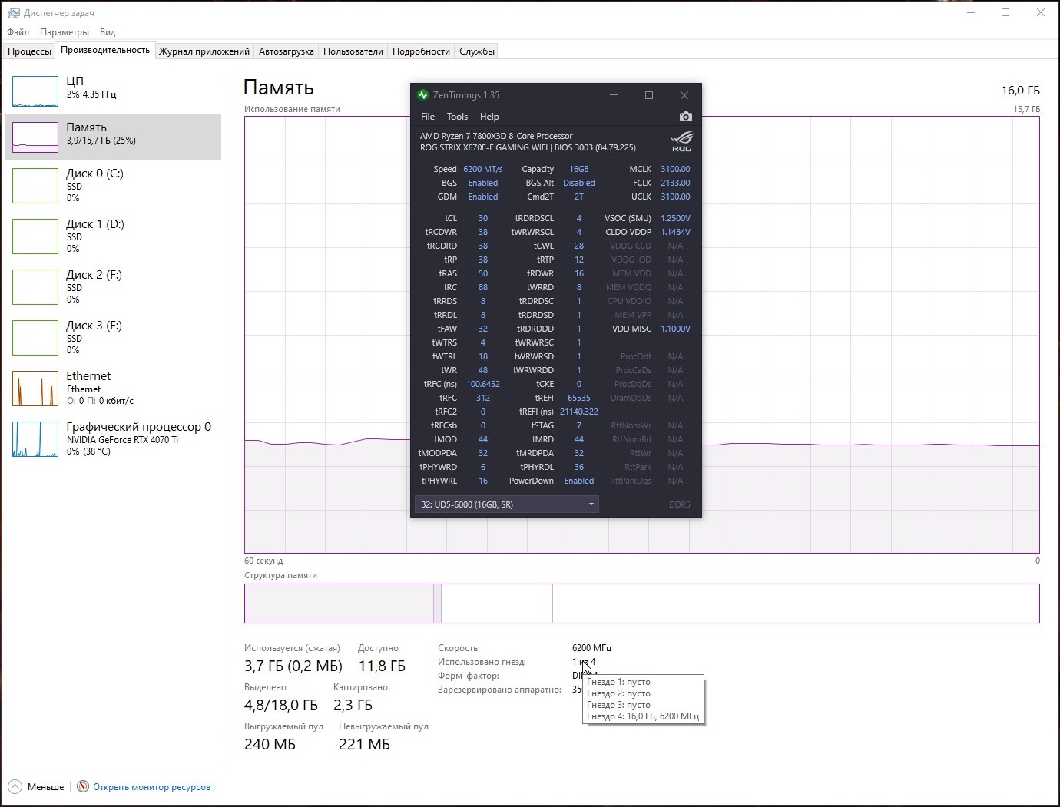The image size is (1060, 807).
Task: Click the FCLK value 2133.00
Action: (675, 183)
